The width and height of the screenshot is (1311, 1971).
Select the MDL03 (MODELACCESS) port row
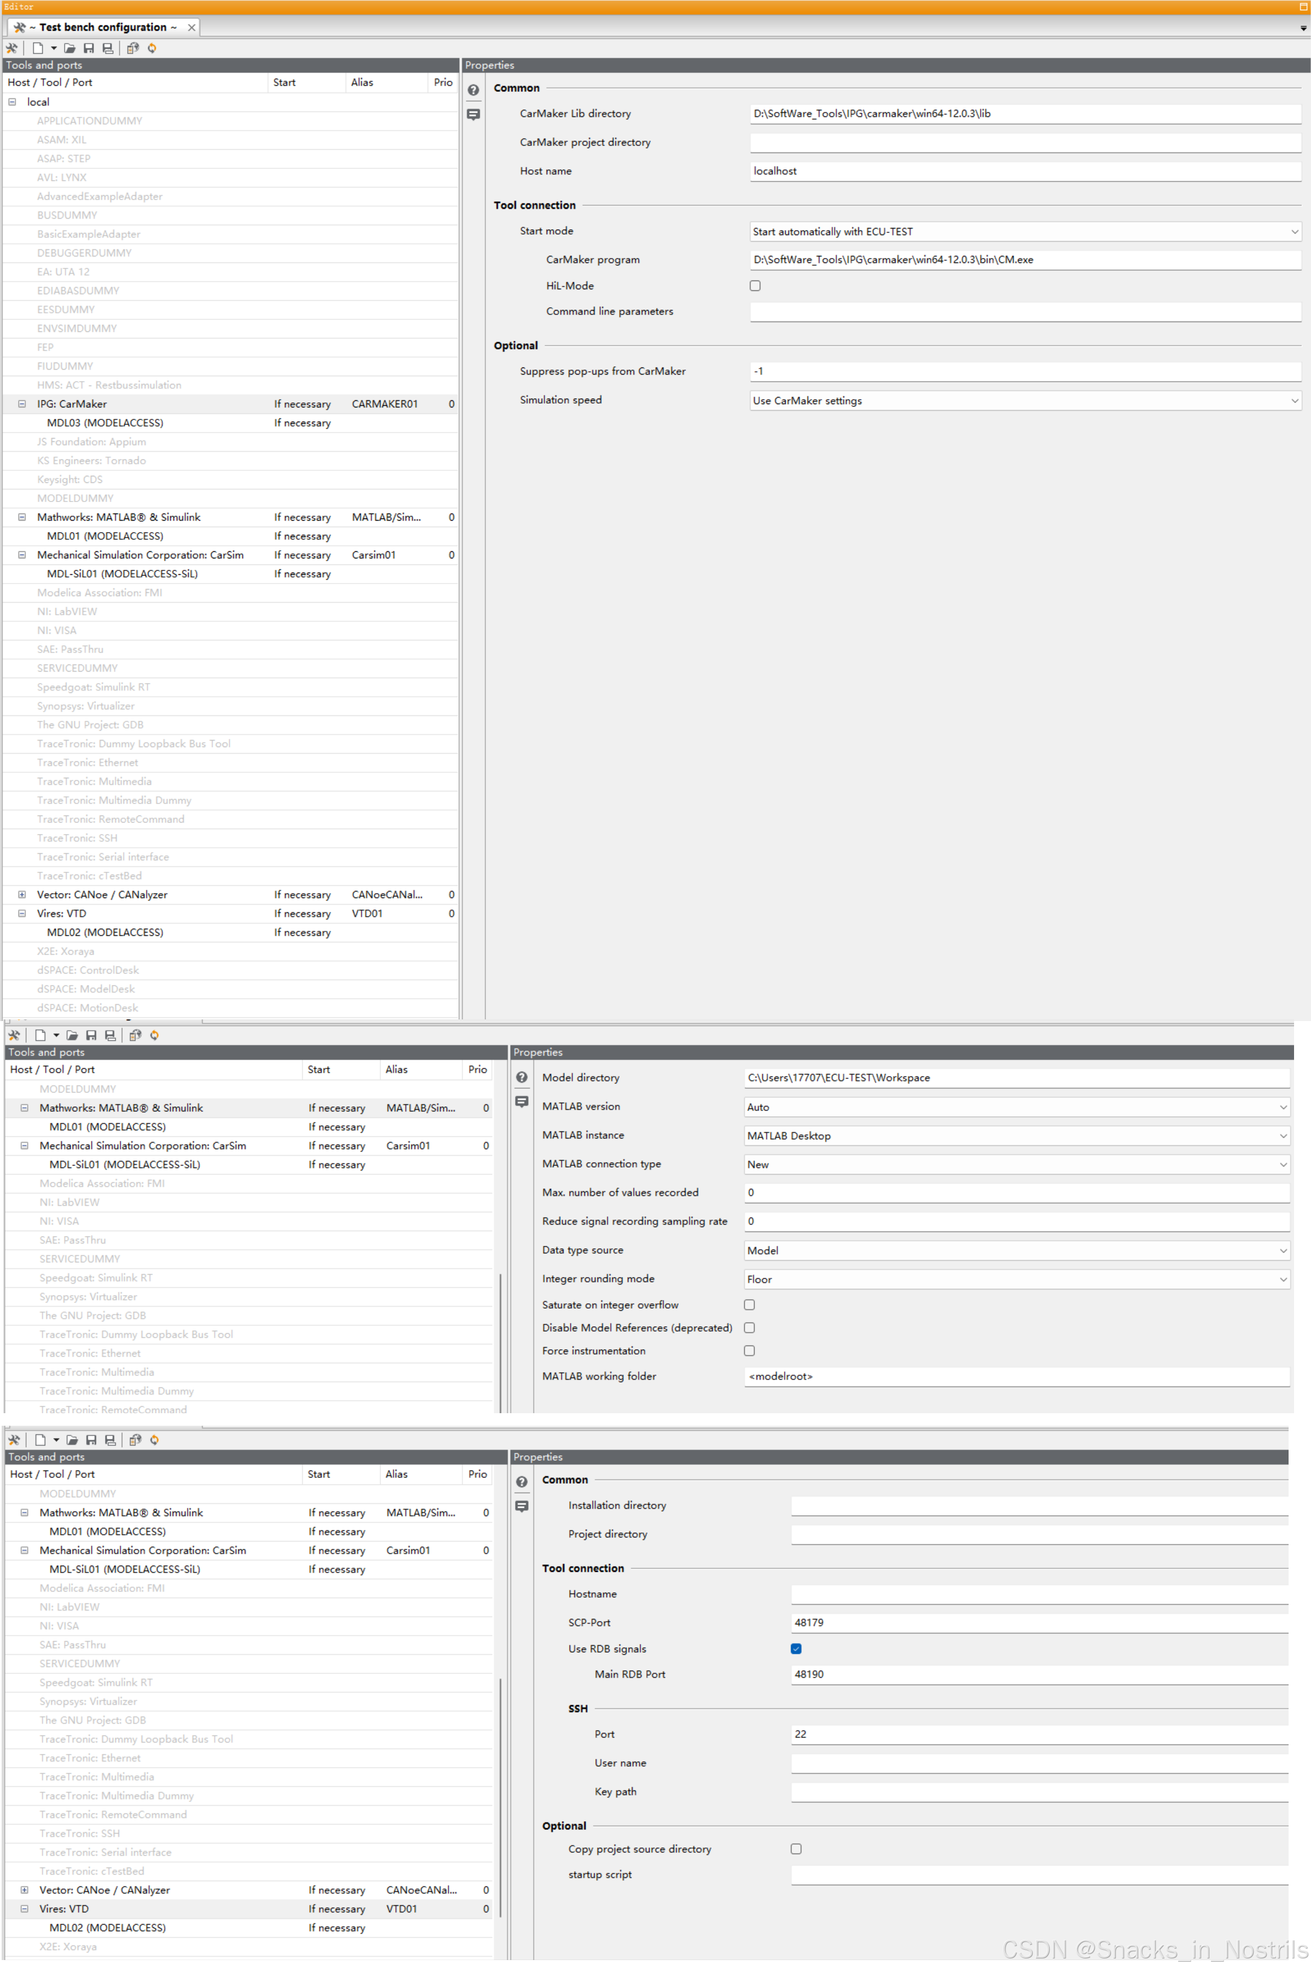point(106,423)
